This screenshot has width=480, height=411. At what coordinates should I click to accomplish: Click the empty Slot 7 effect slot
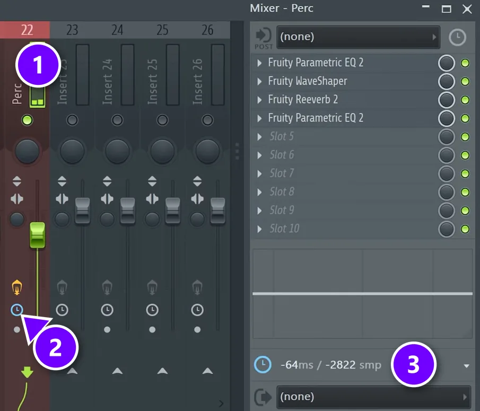343,173
